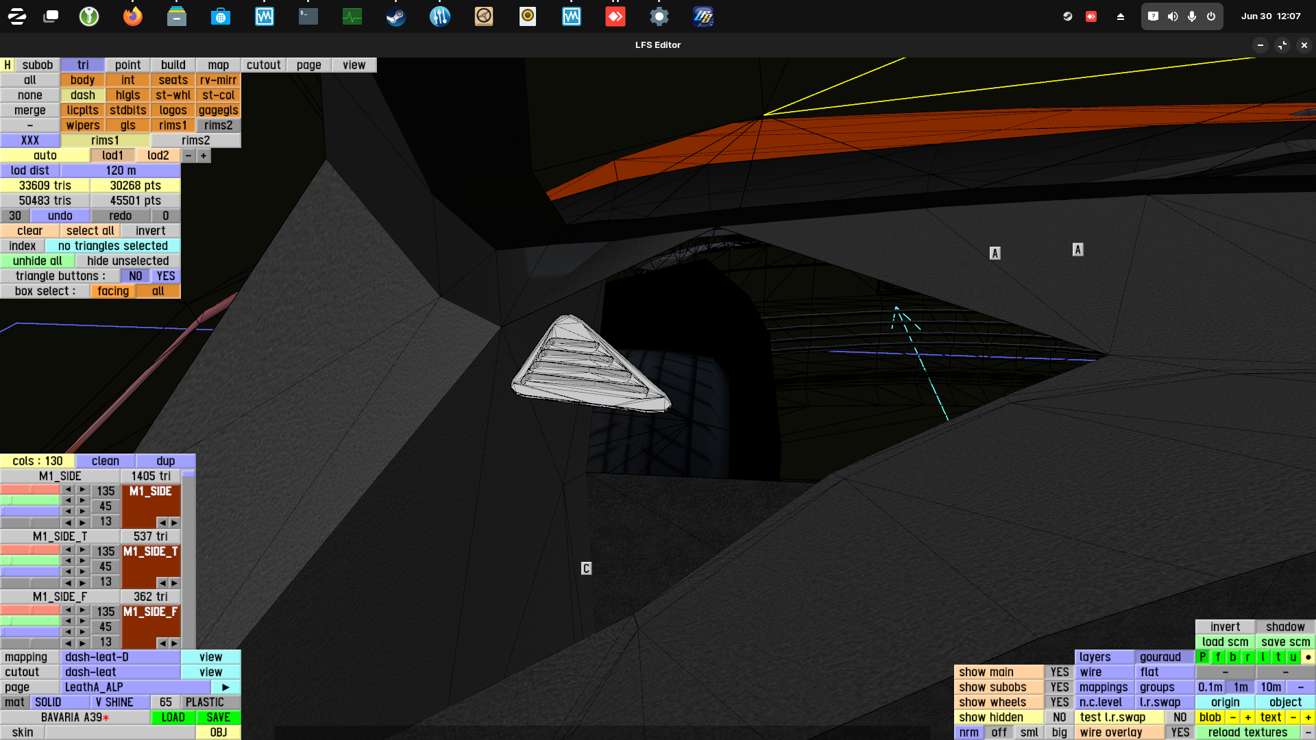1316x740 pixels.
Task: Expand page list arrow next to LeathA_ALP
Action: 226,687
